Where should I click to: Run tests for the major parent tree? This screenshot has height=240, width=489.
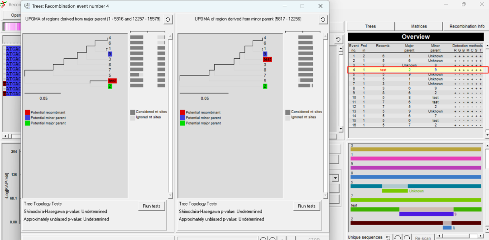coord(152,206)
